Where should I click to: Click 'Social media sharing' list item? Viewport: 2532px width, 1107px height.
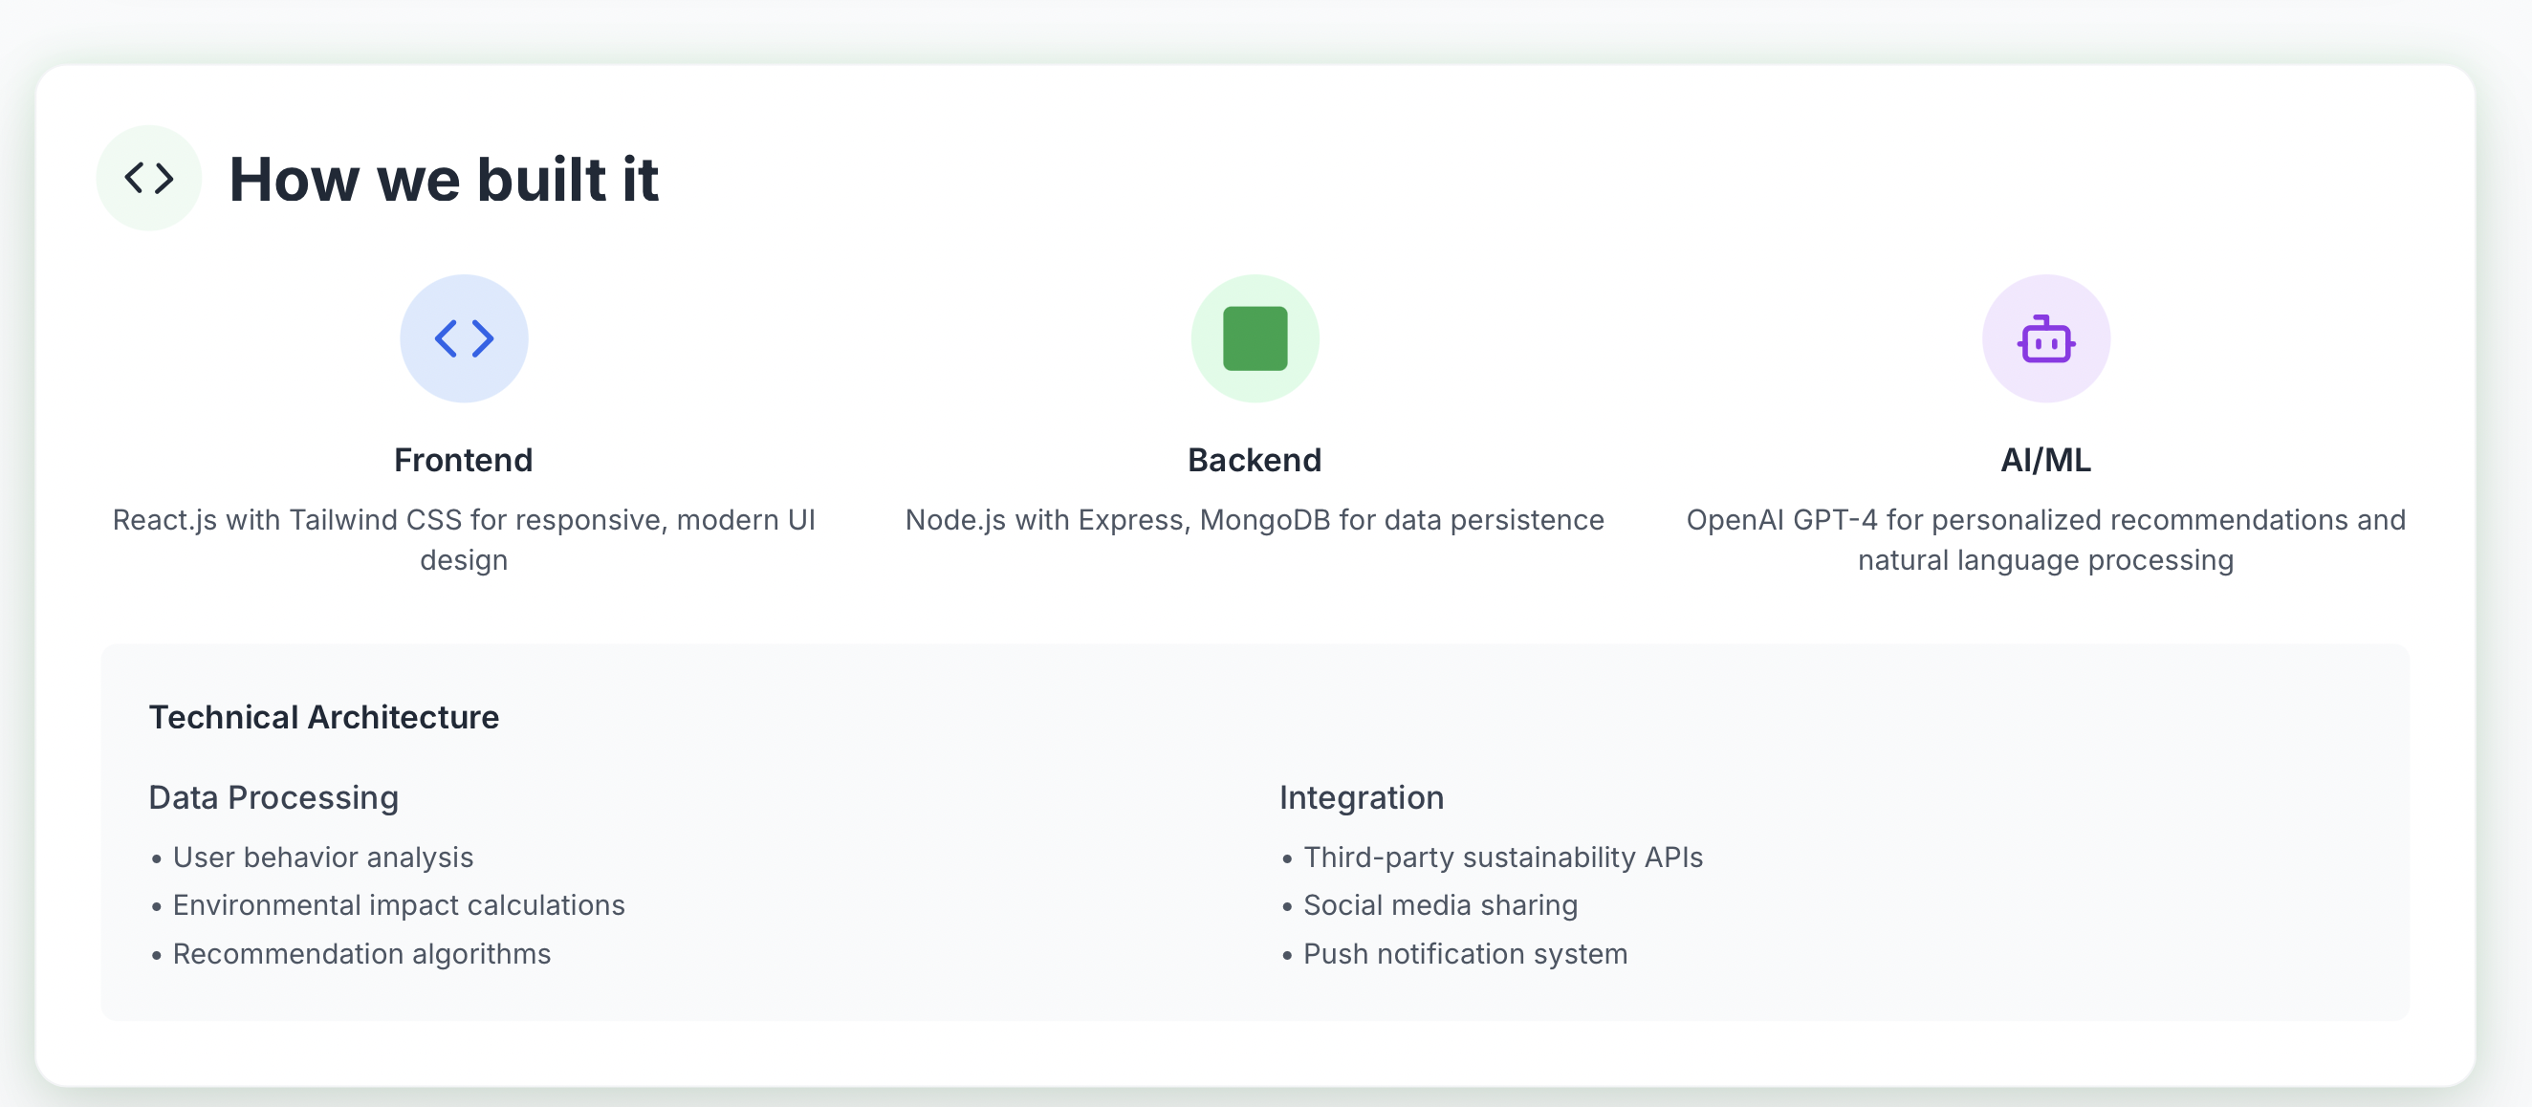tap(1440, 904)
